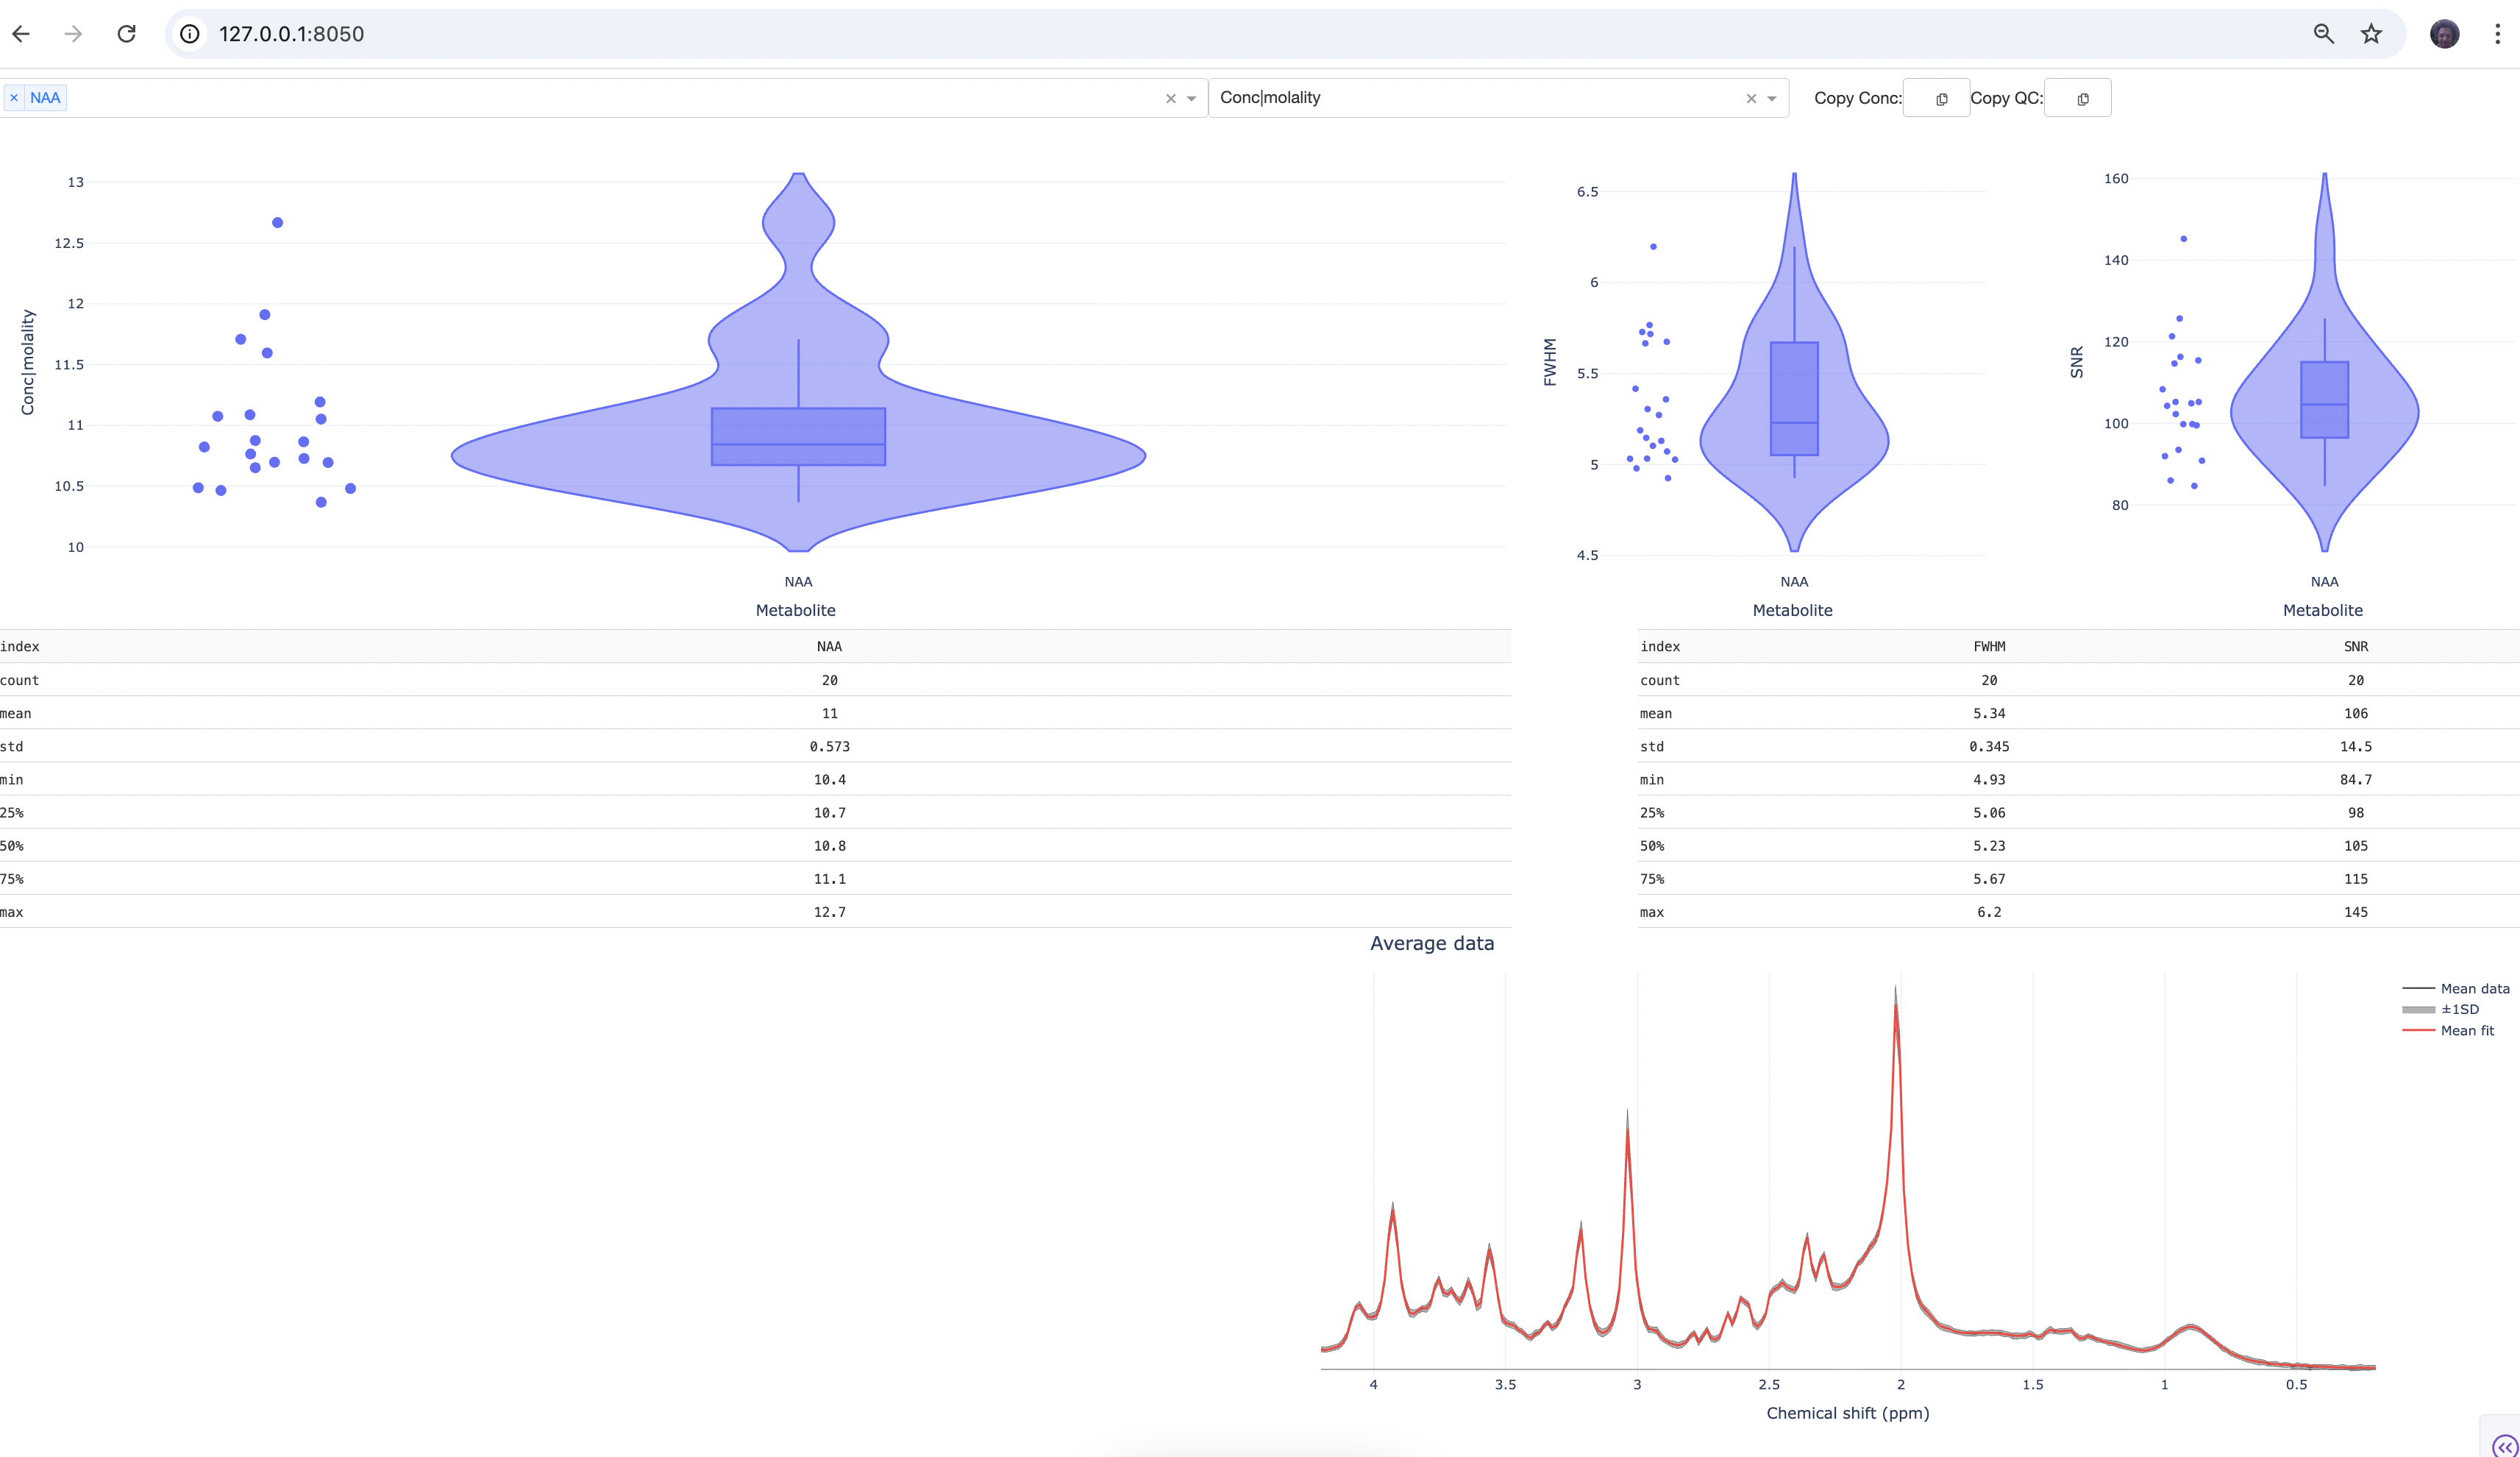The width and height of the screenshot is (2520, 1457).
Task: Click the Copy Conc clipboard icon
Action: coord(1941,99)
